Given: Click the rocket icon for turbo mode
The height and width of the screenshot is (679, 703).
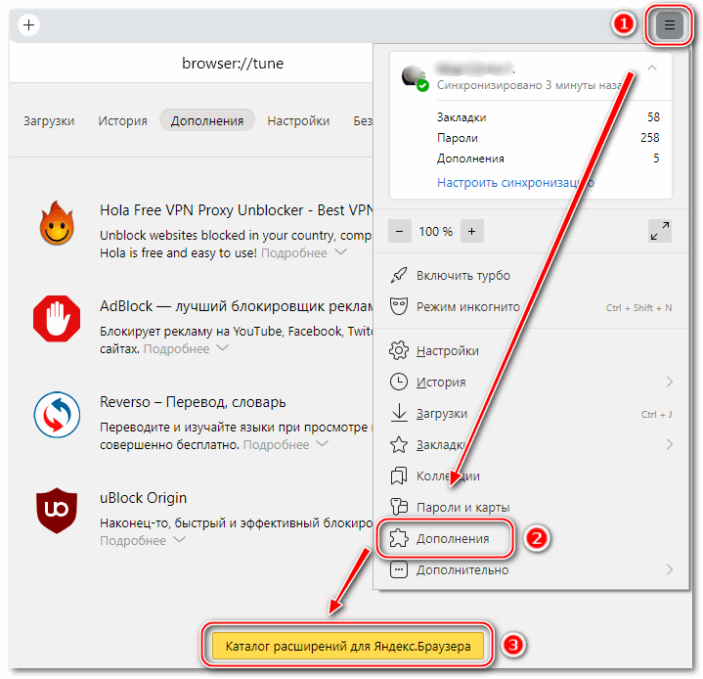Looking at the screenshot, I should [399, 275].
